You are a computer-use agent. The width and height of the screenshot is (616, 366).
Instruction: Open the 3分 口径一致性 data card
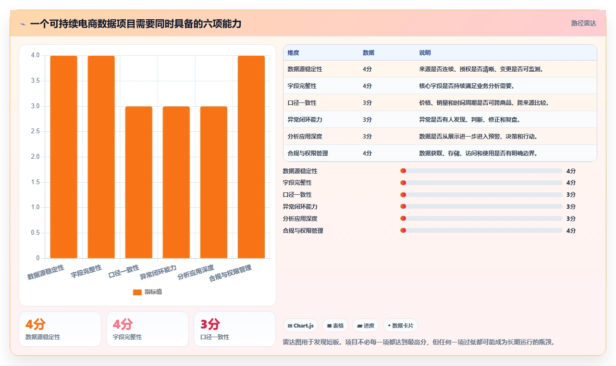tap(234, 329)
